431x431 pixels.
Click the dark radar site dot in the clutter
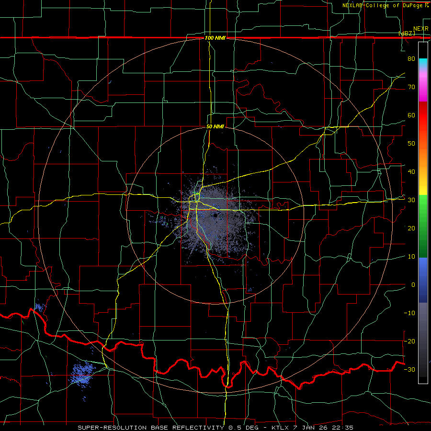(x=215, y=216)
